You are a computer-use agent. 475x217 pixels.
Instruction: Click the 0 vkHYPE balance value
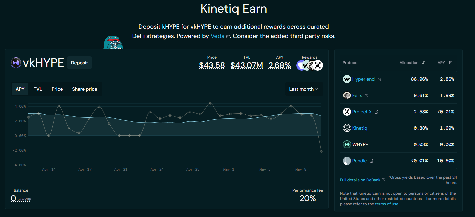(21, 199)
